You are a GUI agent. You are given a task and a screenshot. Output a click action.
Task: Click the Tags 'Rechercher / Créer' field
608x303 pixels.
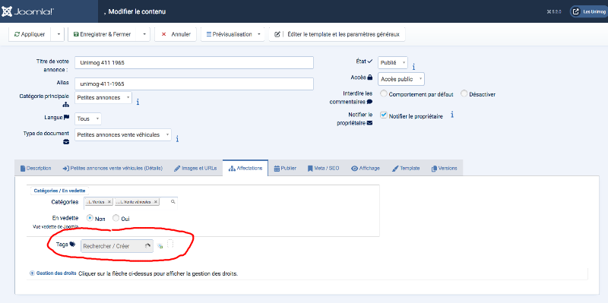coord(117,246)
